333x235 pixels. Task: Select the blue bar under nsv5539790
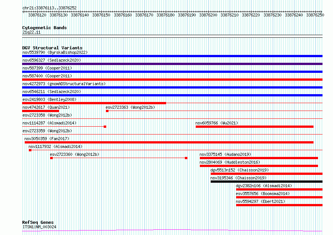(x=172, y=56)
